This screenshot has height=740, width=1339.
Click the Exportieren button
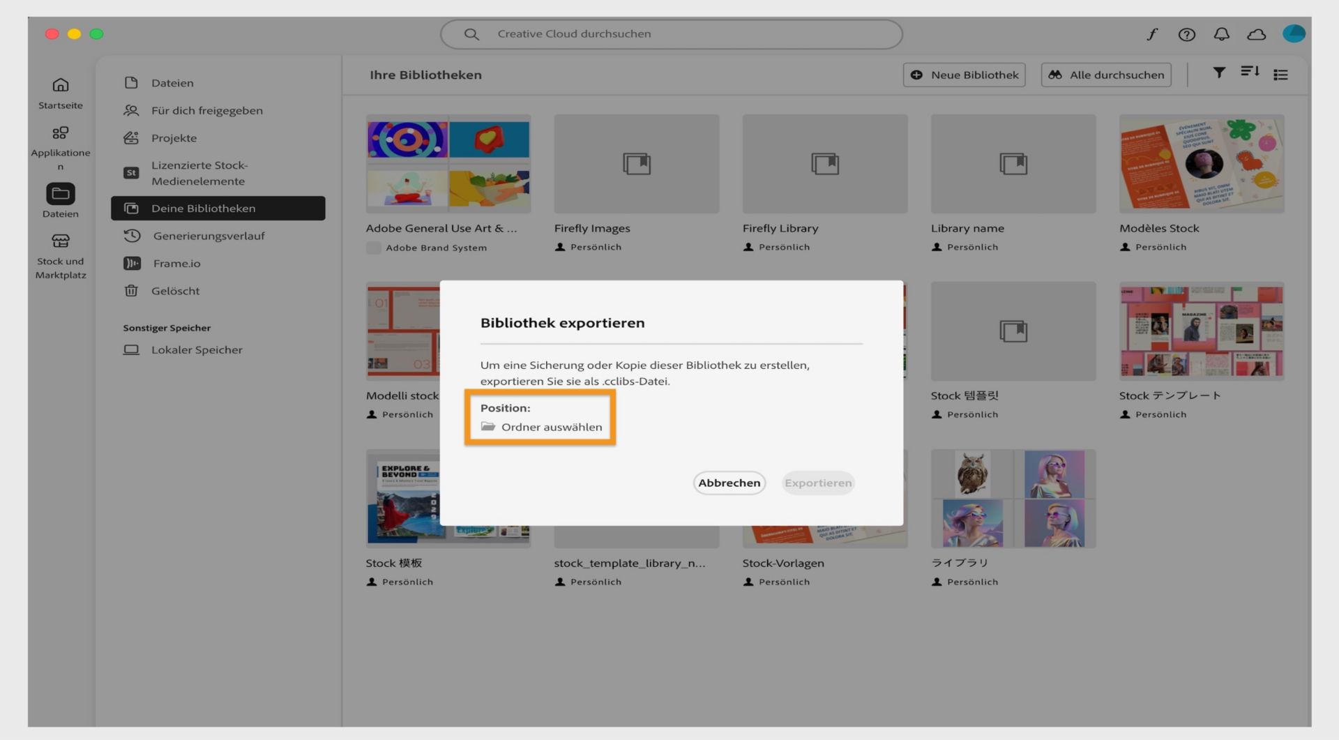pyautogui.click(x=818, y=483)
